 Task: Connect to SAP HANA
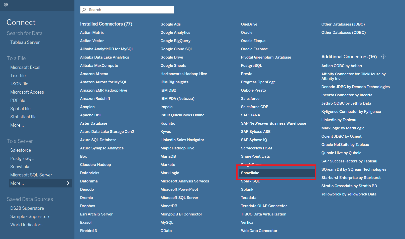pos(251,115)
